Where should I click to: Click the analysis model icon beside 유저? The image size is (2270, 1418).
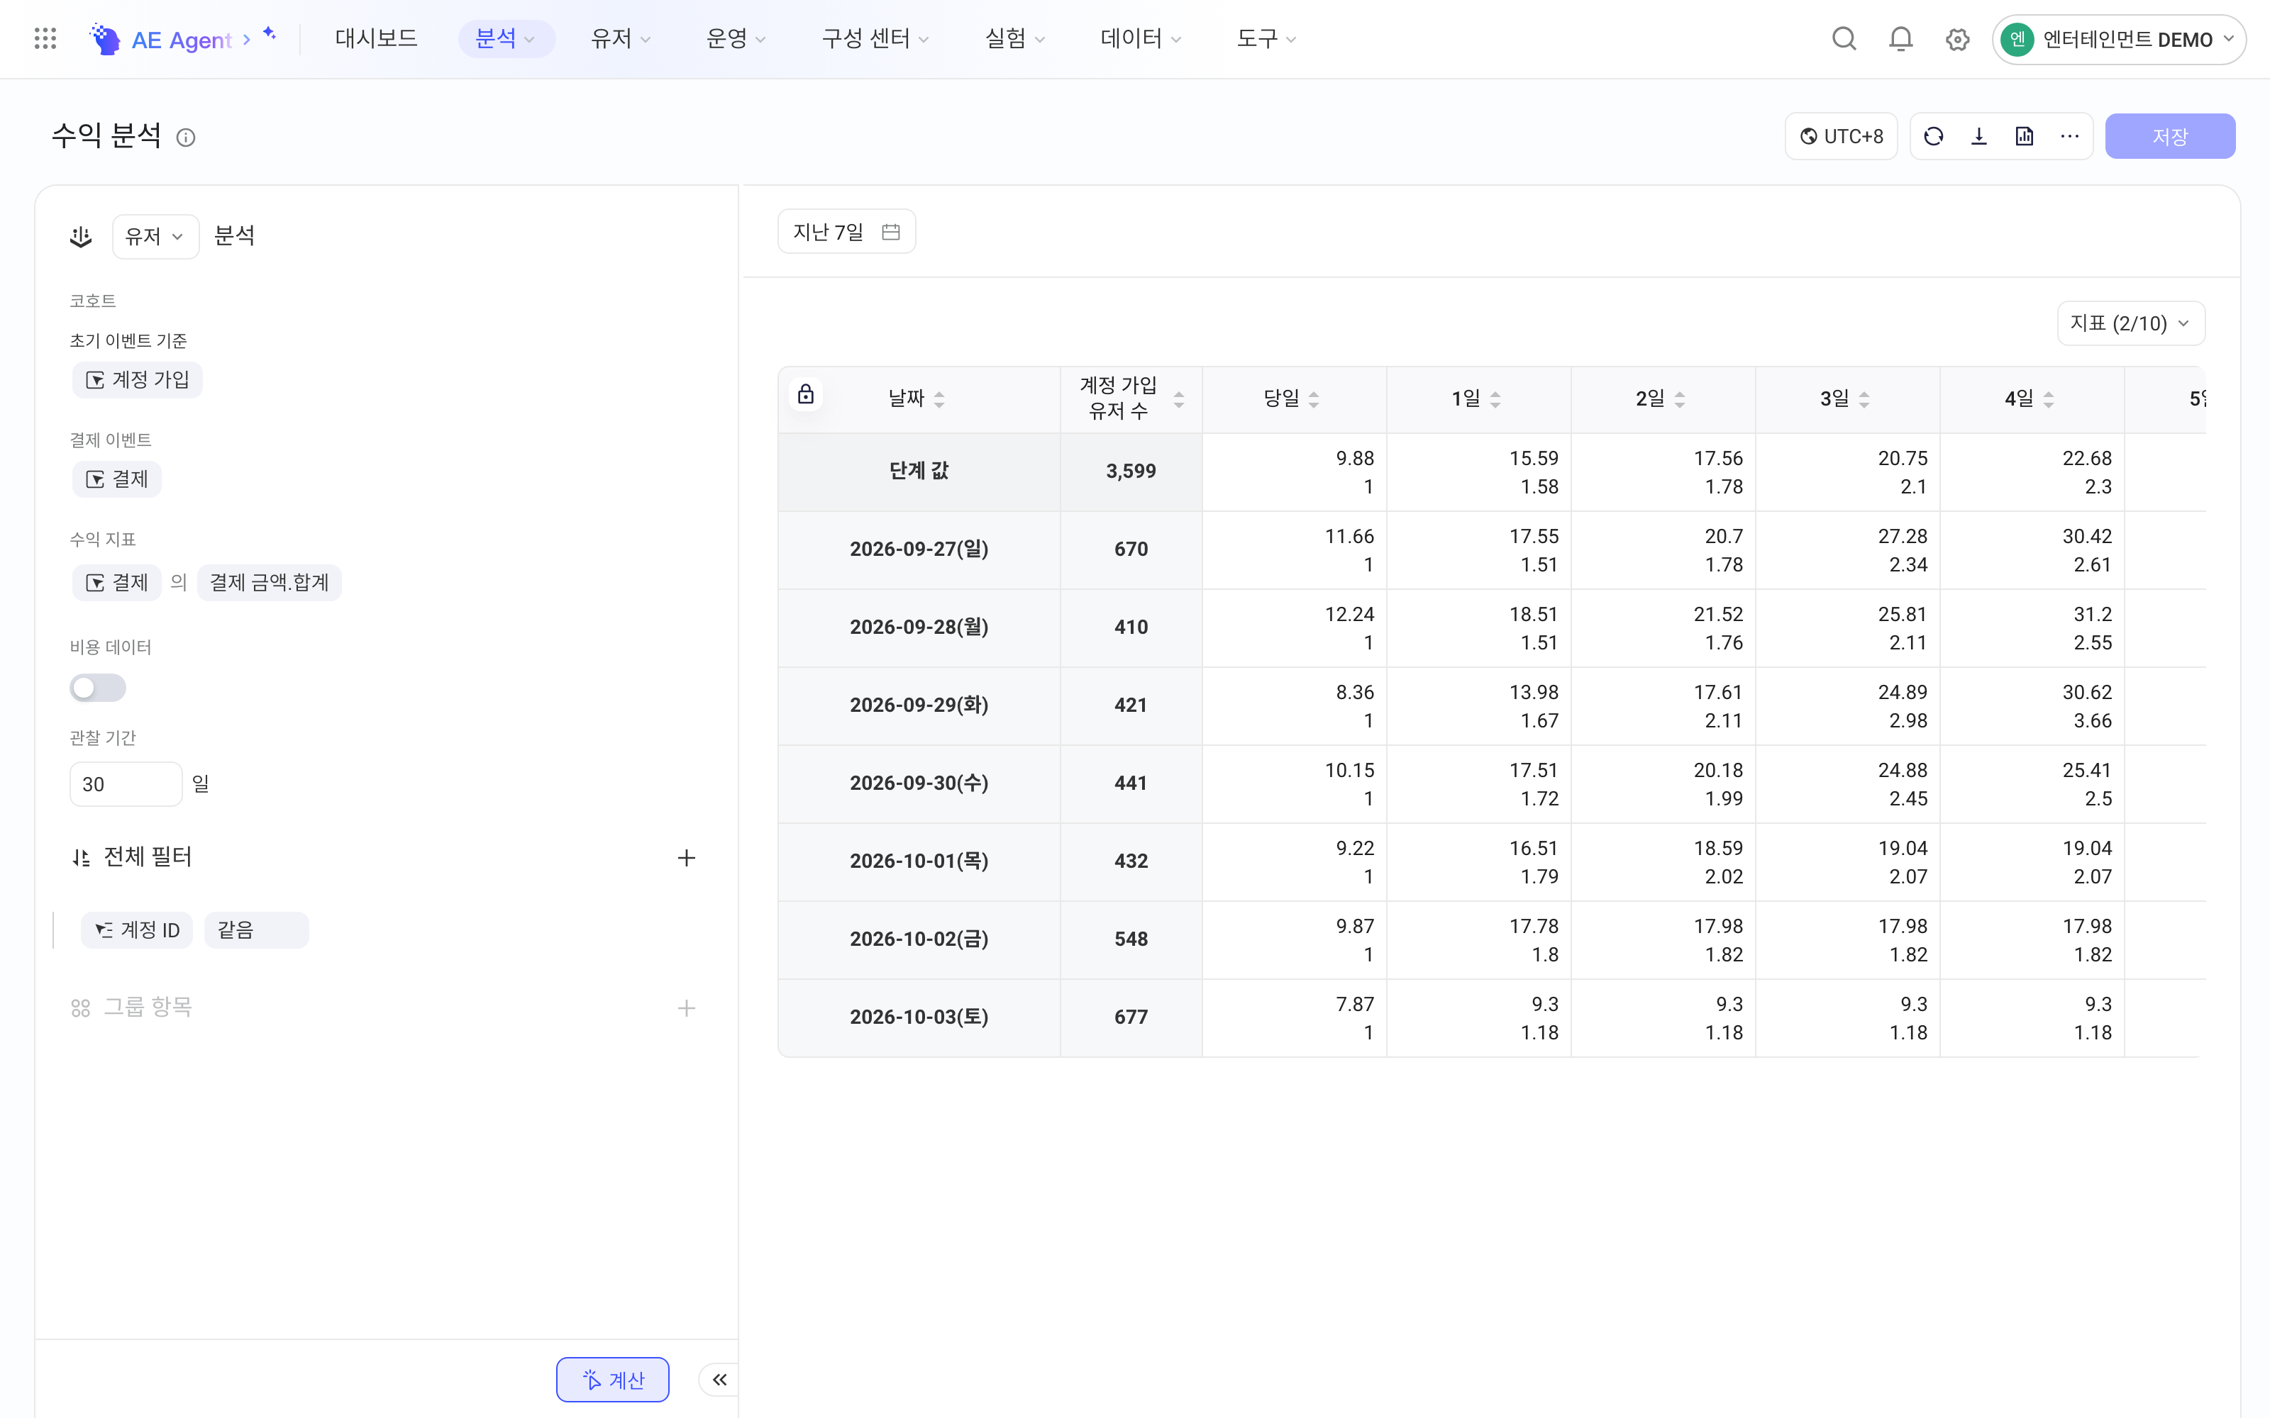[x=81, y=236]
